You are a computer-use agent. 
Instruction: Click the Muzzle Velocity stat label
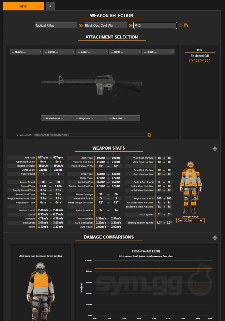coord(26,166)
